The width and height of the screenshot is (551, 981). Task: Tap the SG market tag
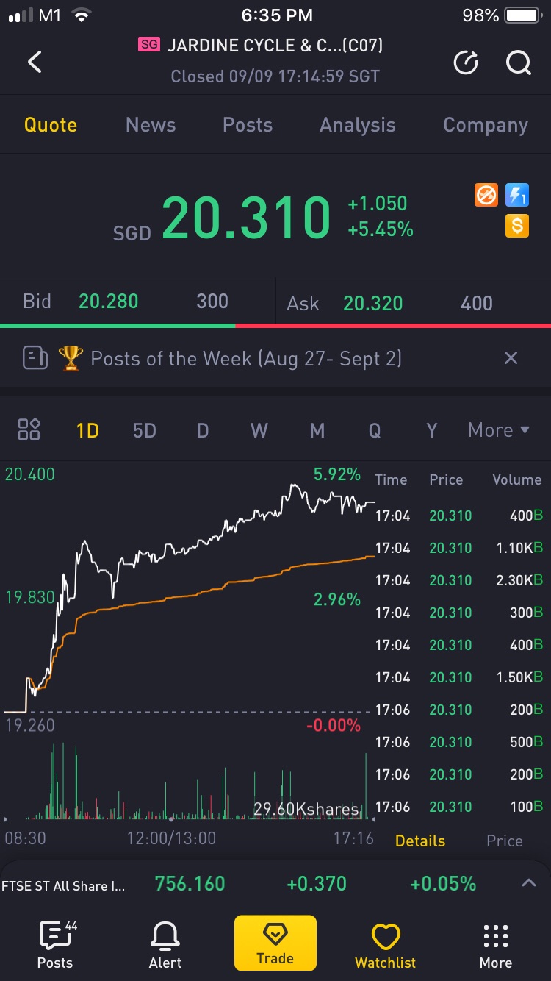tap(149, 45)
